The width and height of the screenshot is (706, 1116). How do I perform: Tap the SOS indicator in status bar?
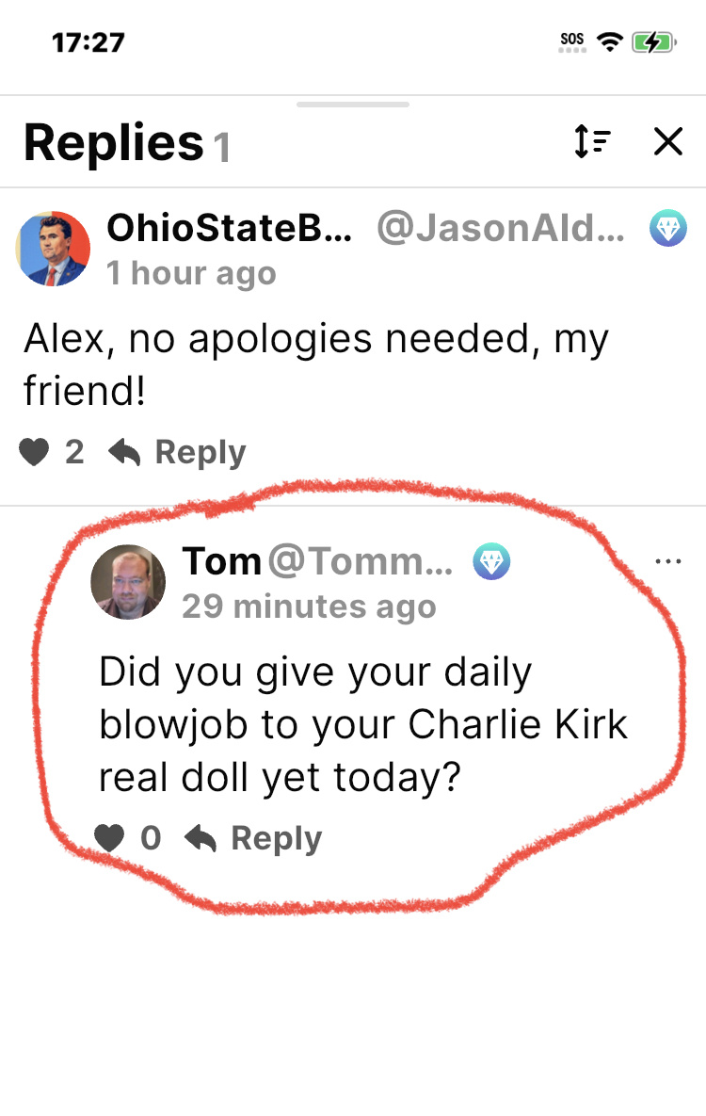click(571, 42)
